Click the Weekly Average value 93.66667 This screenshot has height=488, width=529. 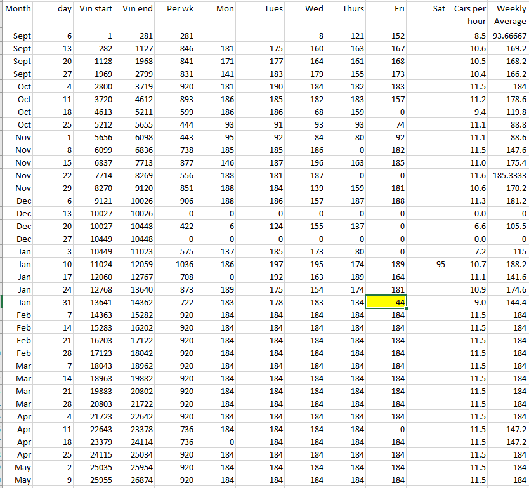508,36
